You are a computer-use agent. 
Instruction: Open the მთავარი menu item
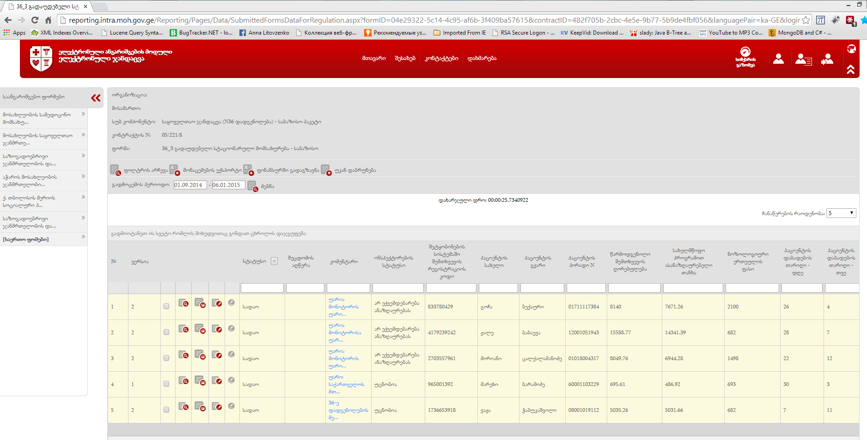point(373,59)
